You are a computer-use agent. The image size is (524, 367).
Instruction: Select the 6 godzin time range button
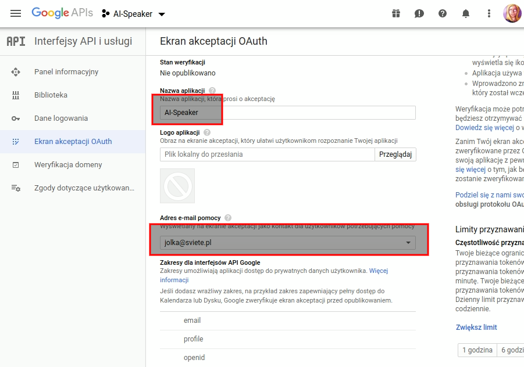point(511,350)
